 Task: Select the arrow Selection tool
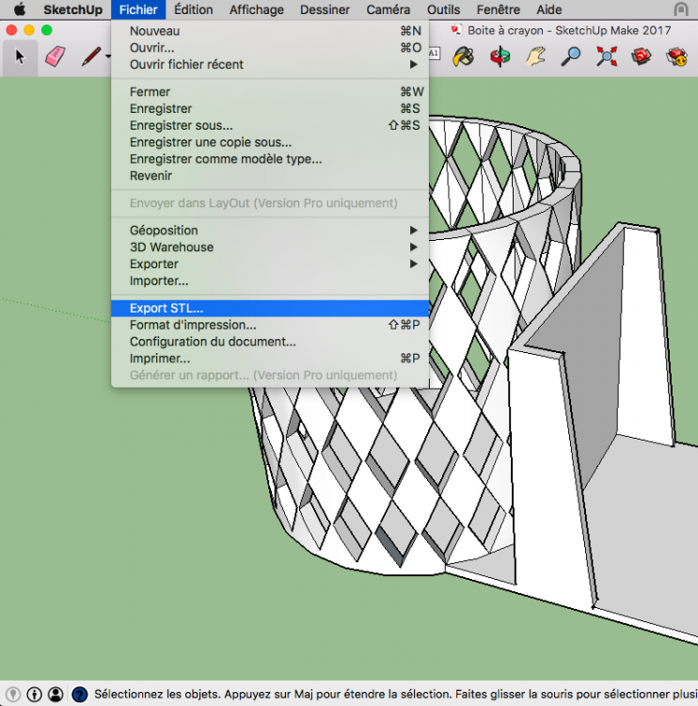pos(20,57)
